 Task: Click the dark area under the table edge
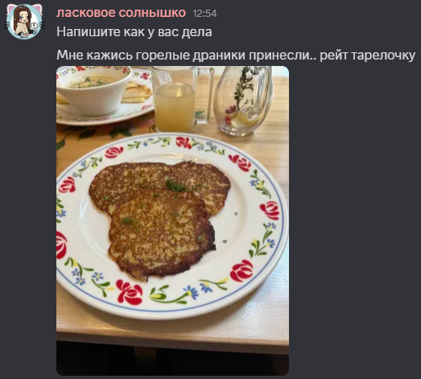click(x=172, y=360)
